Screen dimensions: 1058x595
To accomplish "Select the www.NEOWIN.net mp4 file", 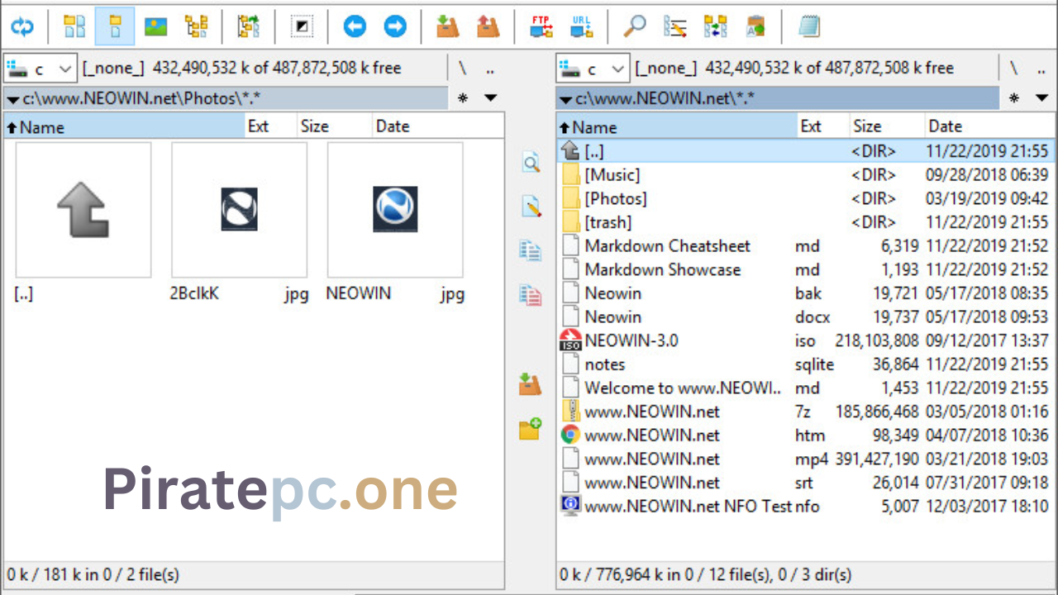I will (x=806, y=459).
